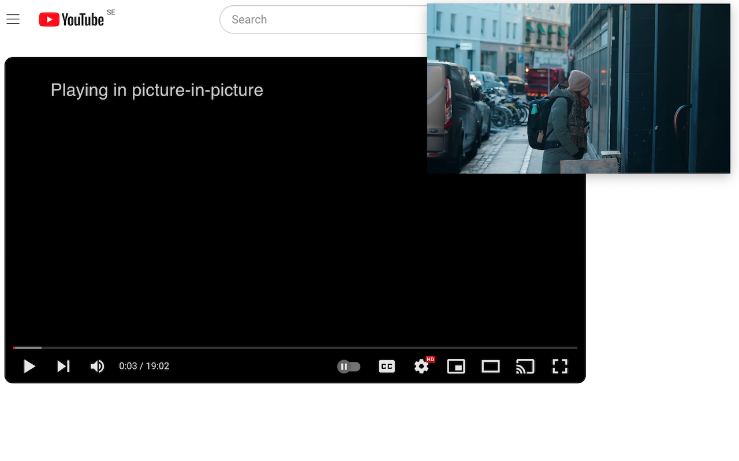Enter fullscreen mode
Screen dimensions: 739x461
[560, 366]
